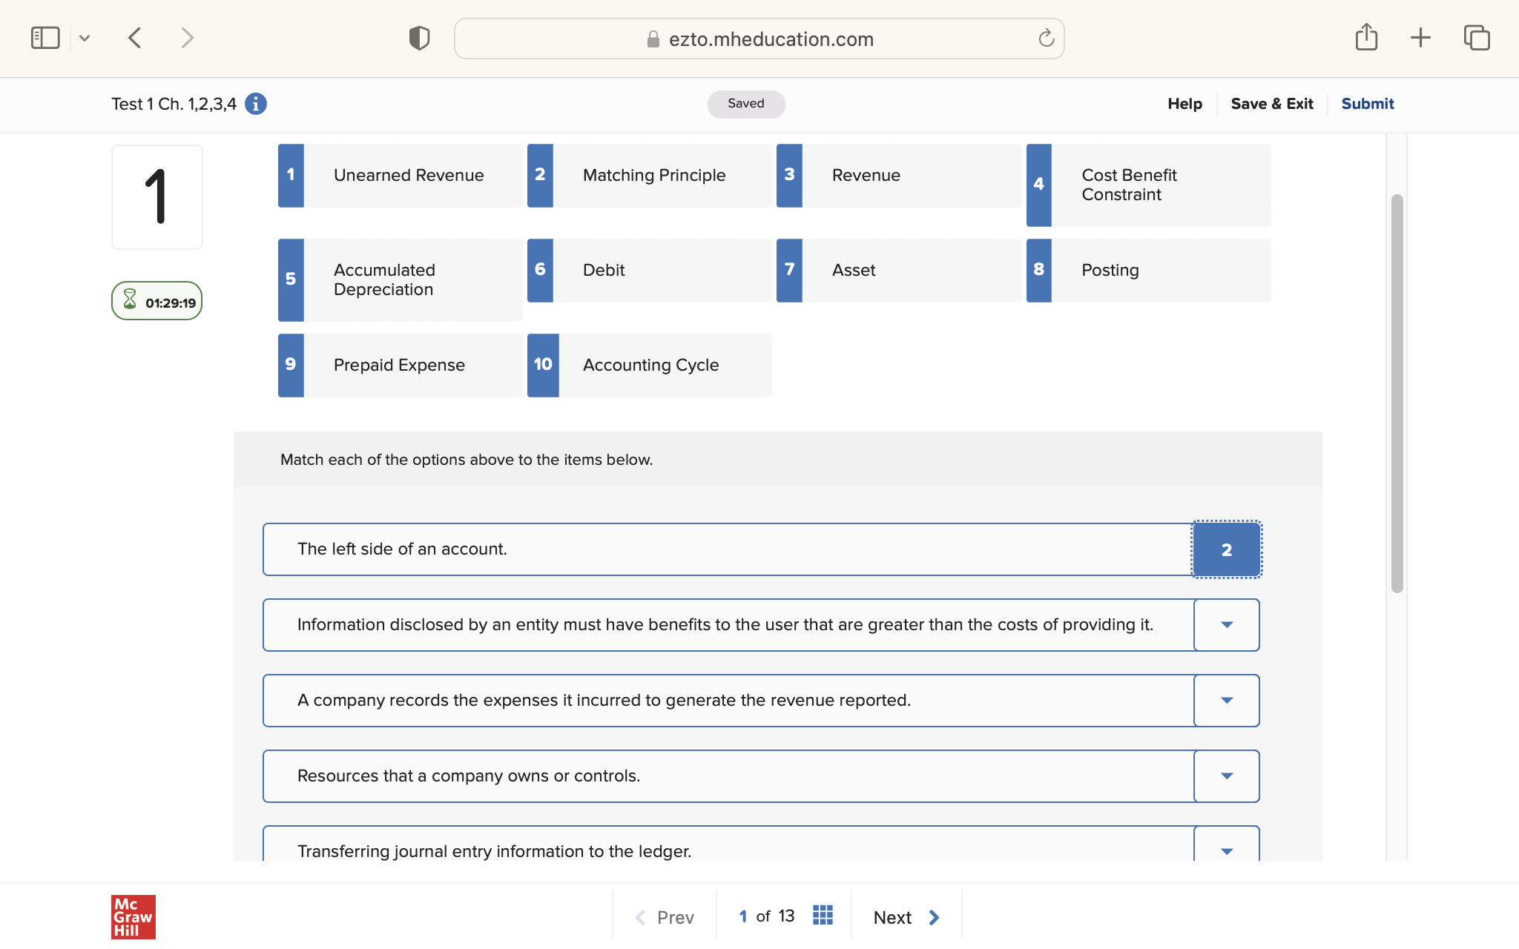Screen dimensions: 1519x949
Task: Click Save & Exit
Action: (x=1271, y=104)
